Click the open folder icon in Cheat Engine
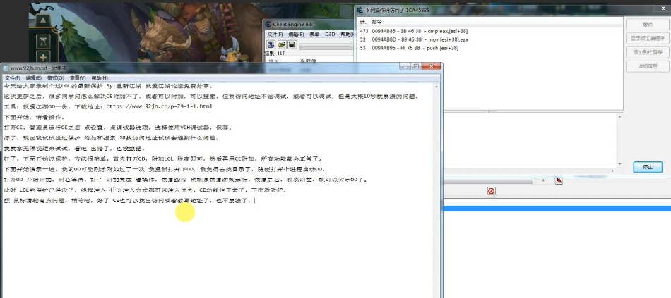 (x=282, y=44)
